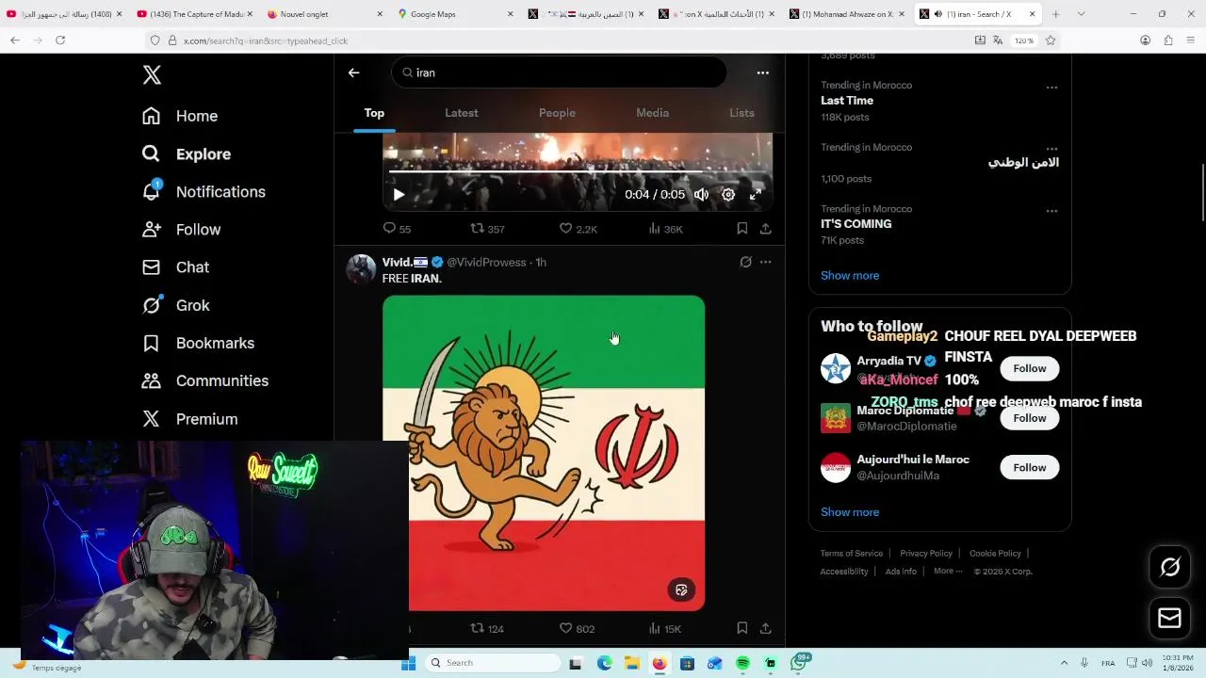Enter fullscreen on the video
1206x678 pixels.
pos(756,195)
